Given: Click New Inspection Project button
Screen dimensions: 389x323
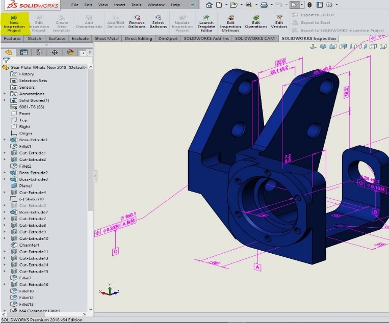Looking at the screenshot, I should 14,24.
